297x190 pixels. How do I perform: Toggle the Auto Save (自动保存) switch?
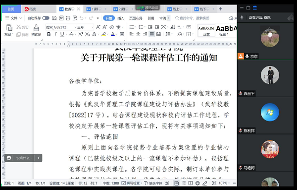point(46,18)
